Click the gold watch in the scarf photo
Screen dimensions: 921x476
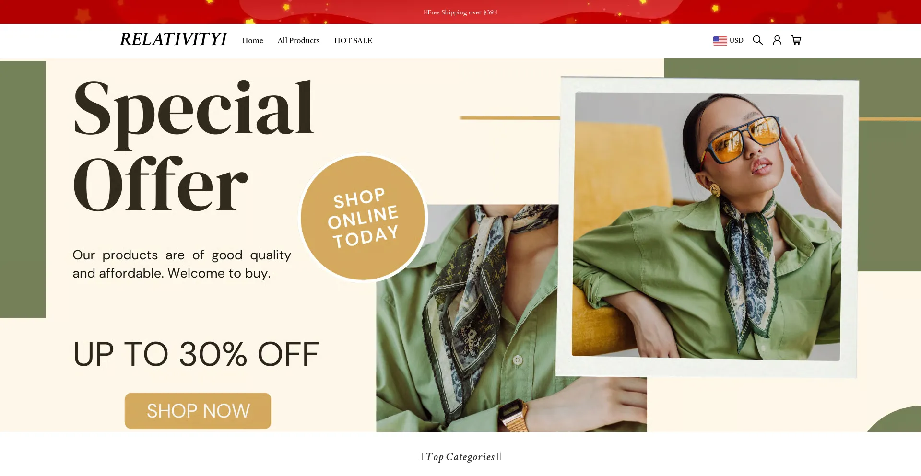click(514, 416)
